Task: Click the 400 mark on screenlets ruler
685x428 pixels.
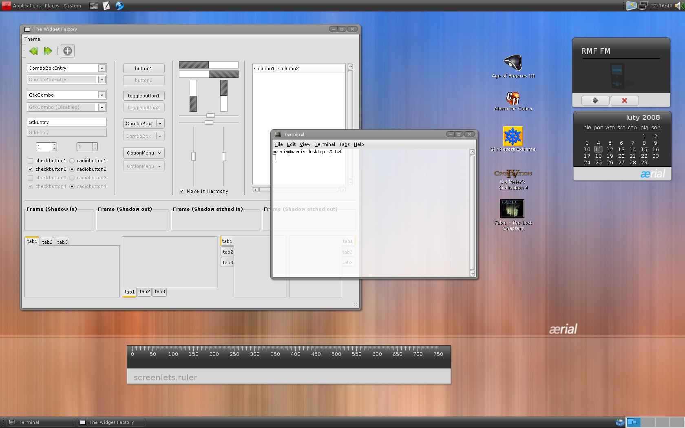Action: coord(295,354)
